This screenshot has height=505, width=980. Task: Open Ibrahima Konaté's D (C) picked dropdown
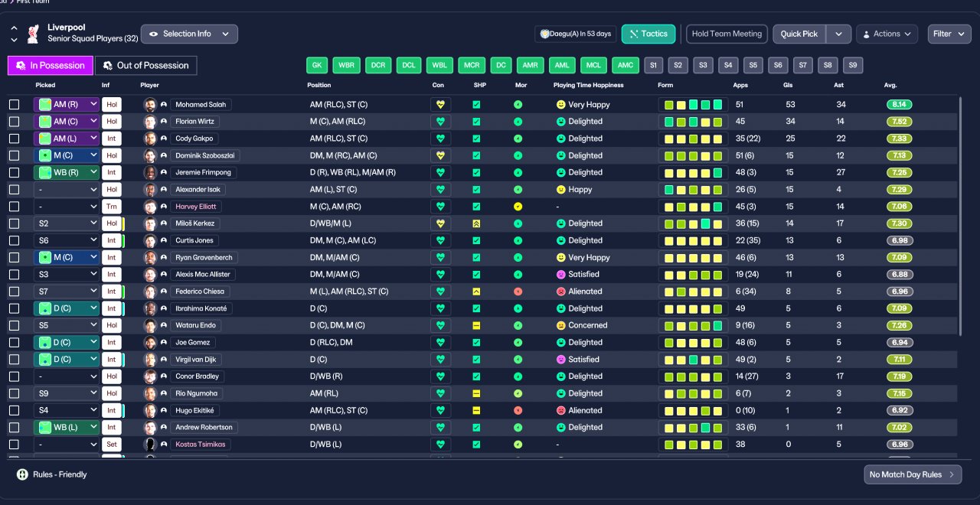pyautogui.click(x=67, y=308)
